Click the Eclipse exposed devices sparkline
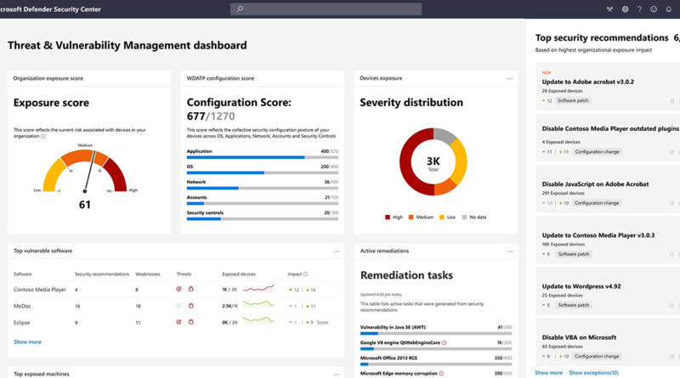 [x=258, y=320]
